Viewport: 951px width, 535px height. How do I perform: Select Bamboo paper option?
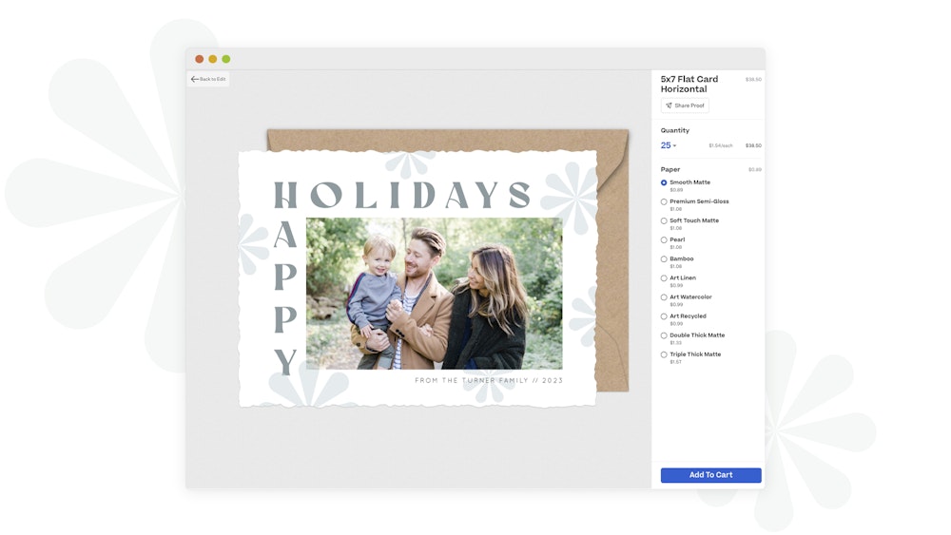664,258
